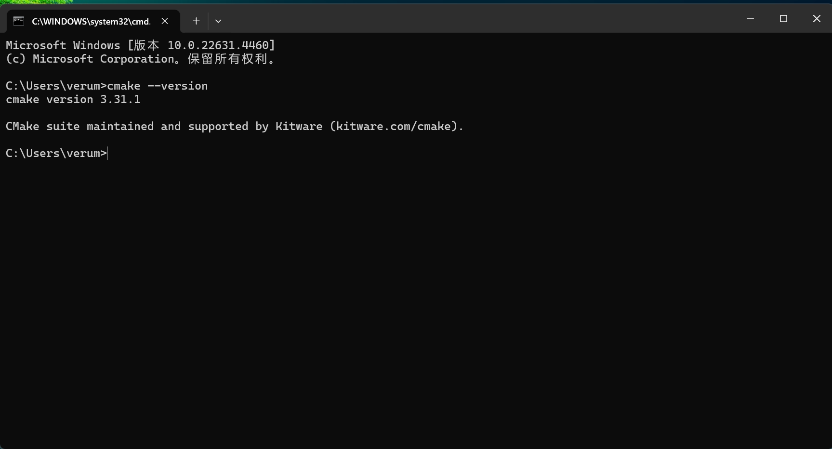Click the first C:\Users\verum> prompt
832x449 pixels.
[x=56, y=86]
